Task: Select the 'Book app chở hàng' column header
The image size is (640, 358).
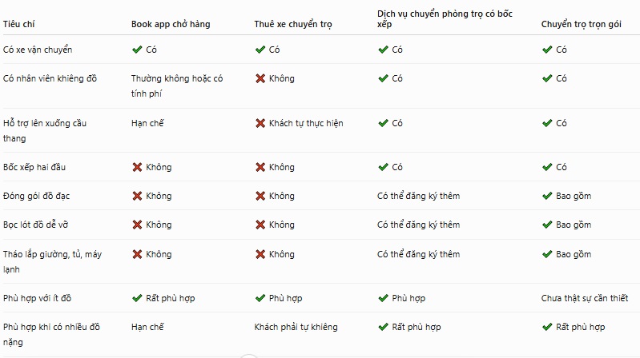Action: click(x=171, y=24)
